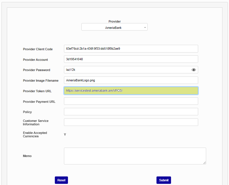Viewport: 229px width, 185px height.
Task: Click the Memo label text
Action: coord(27,156)
